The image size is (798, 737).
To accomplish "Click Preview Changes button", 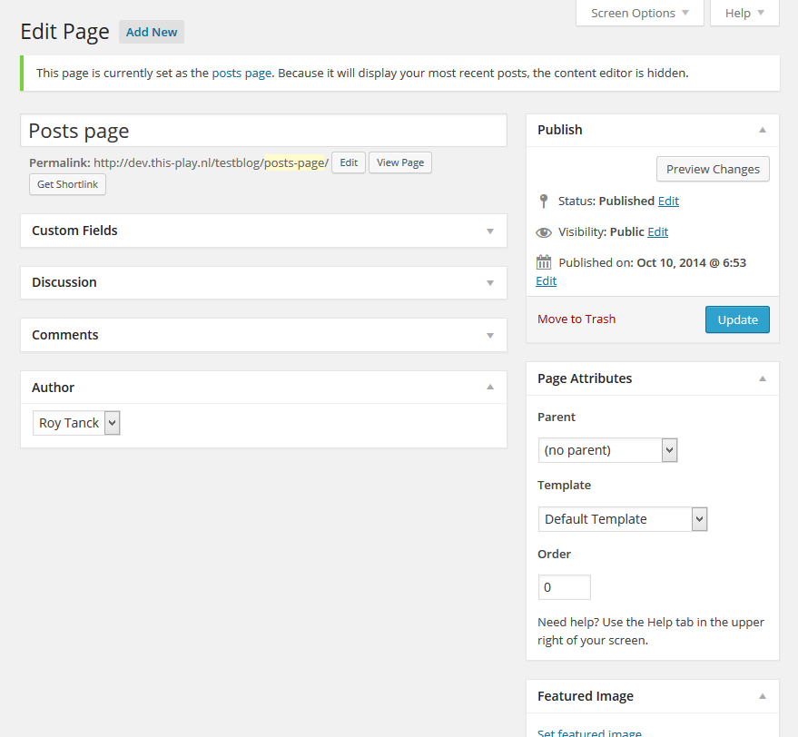I will click(713, 169).
